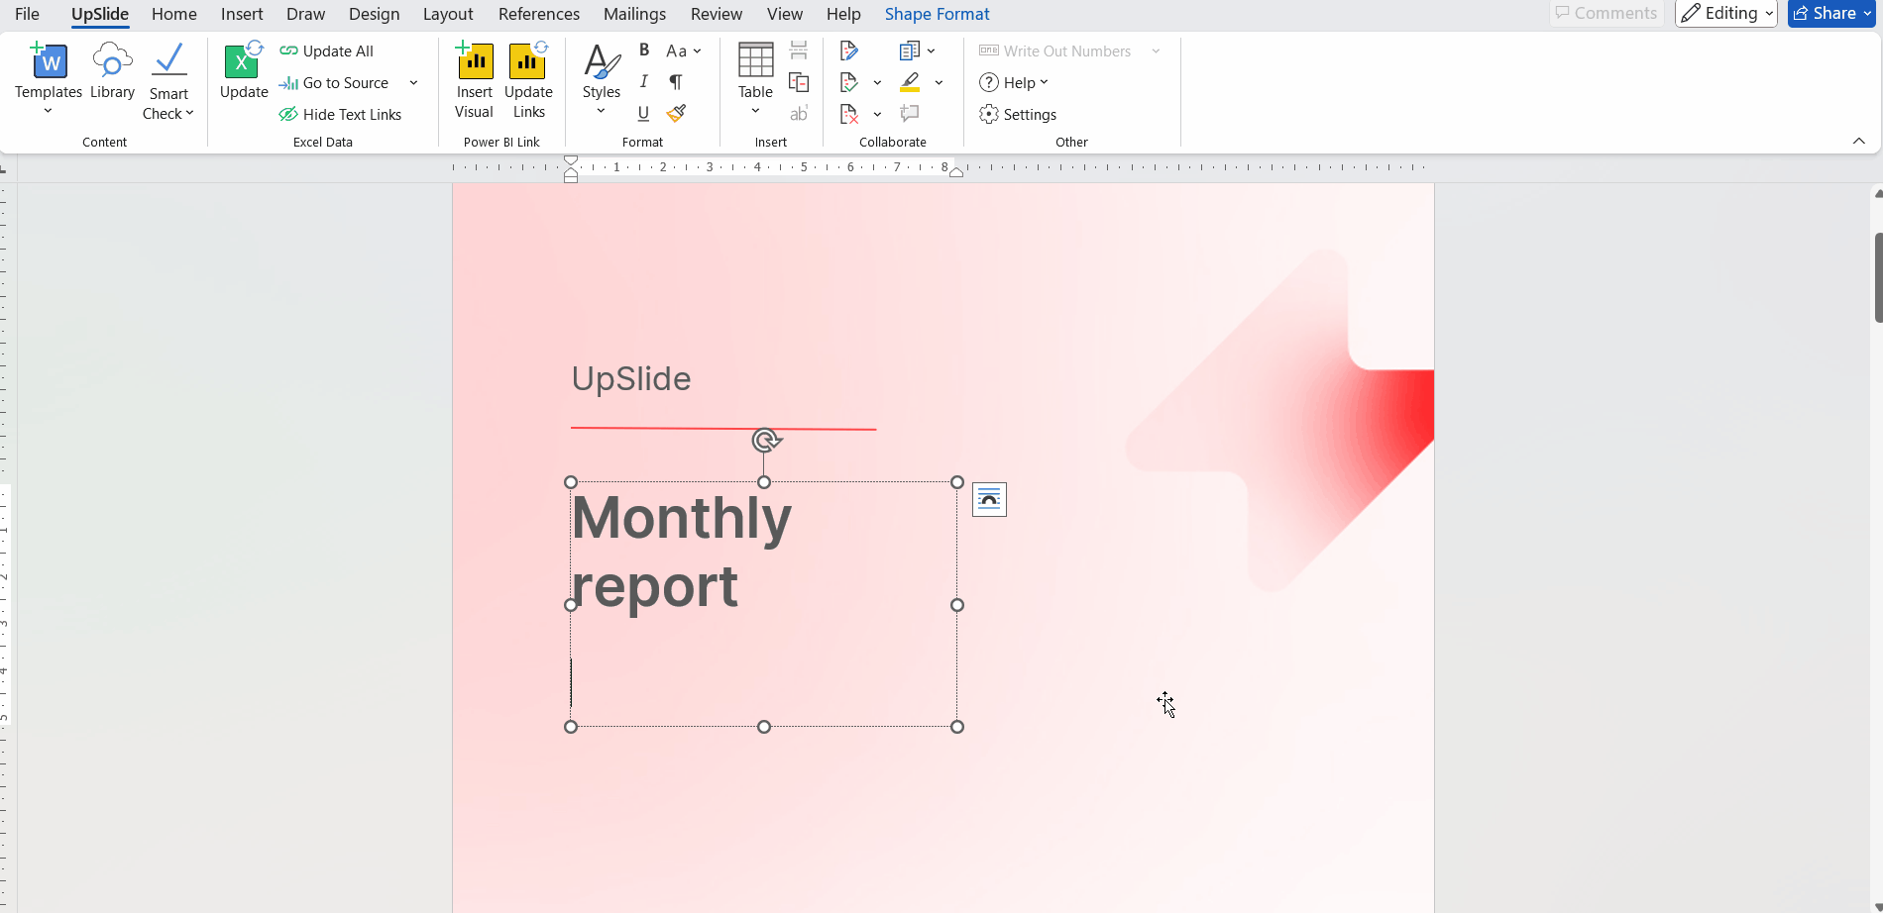Screen dimensions: 1883x913
Task: Open the Styles gallery
Action: click(x=602, y=81)
